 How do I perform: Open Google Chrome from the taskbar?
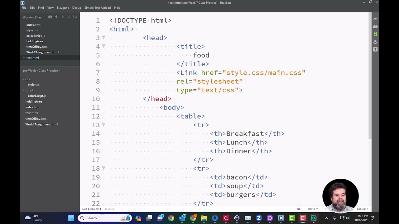click(x=171, y=218)
